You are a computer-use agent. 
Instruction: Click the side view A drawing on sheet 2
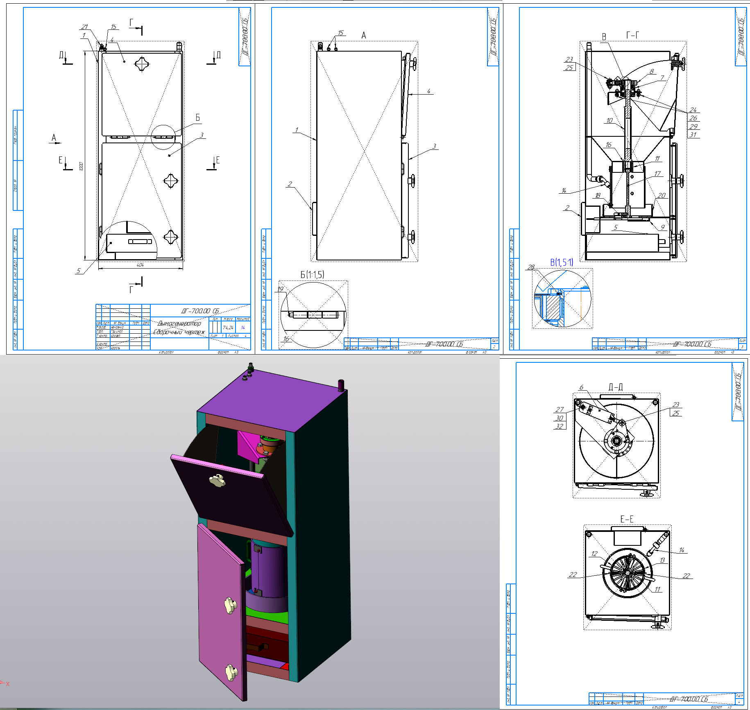coord(364,151)
